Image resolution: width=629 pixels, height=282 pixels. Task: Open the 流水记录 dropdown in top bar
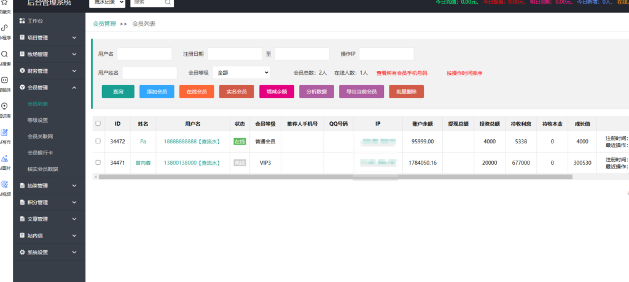tap(107, 2)
